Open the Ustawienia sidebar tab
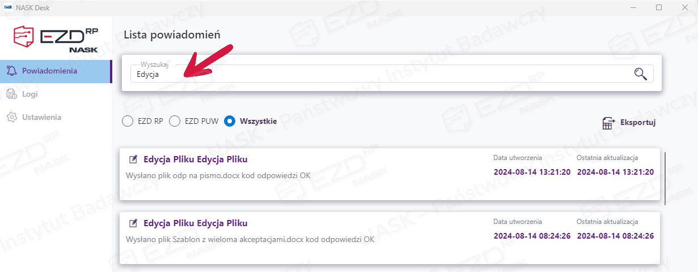Image resolution: width=698 pixels, height=272 pixels. (41, 117)
